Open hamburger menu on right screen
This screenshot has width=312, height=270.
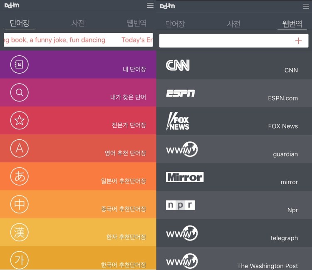click(x=306, y=6)
